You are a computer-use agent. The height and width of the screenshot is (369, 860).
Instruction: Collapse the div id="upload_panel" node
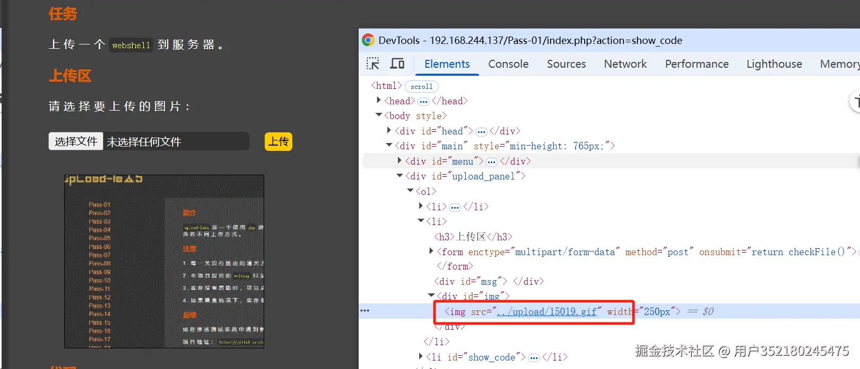click(399, 175)
